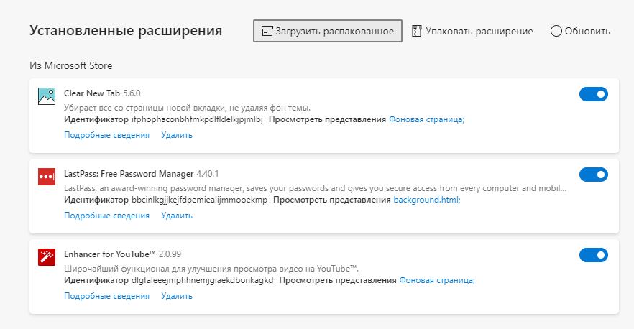Click the Enhancer for YouTube wand icon
Screen dimensions: 634x329
[x=47, y=257]
